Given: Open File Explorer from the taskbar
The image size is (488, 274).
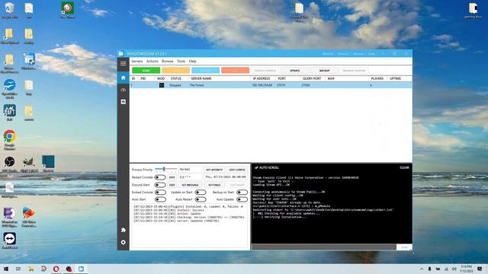Looking at the screenshot, I should point(30,269).
